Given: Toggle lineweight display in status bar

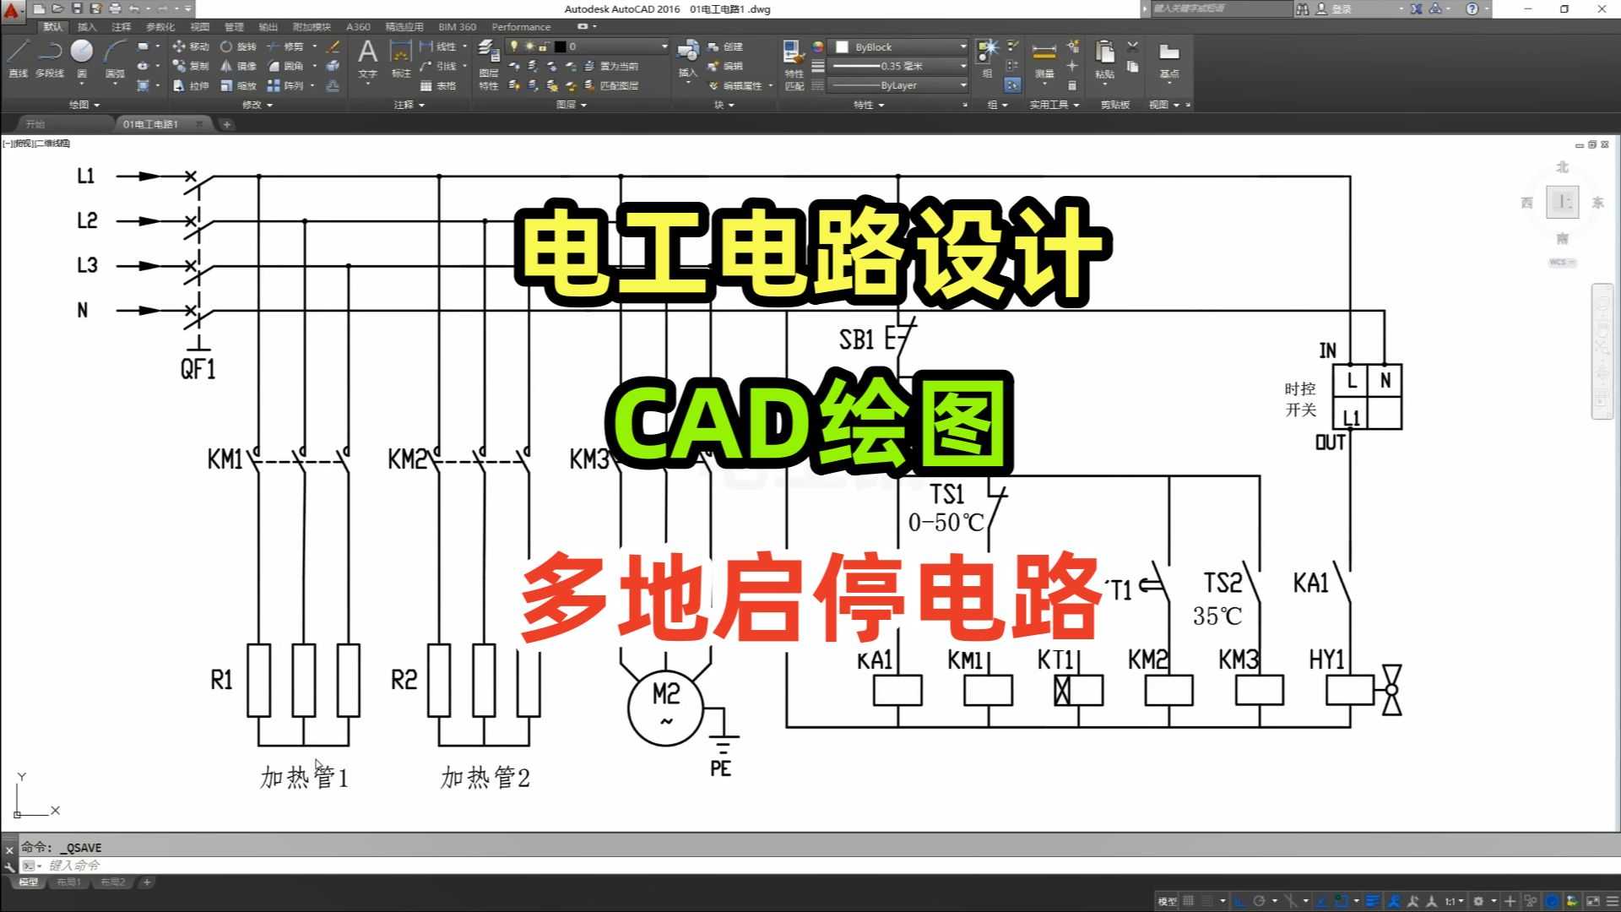Looking at the screenshot, I should click(x=1373, y=901).
